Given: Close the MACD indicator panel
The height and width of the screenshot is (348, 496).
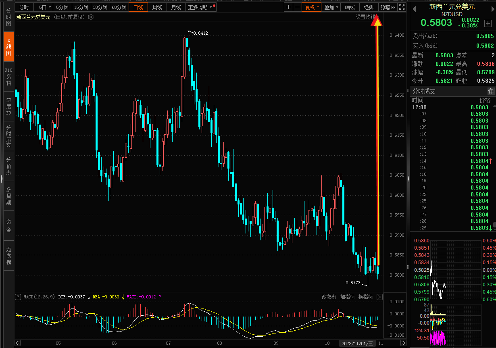Looking at the screenshot, I should coord(379,297).
